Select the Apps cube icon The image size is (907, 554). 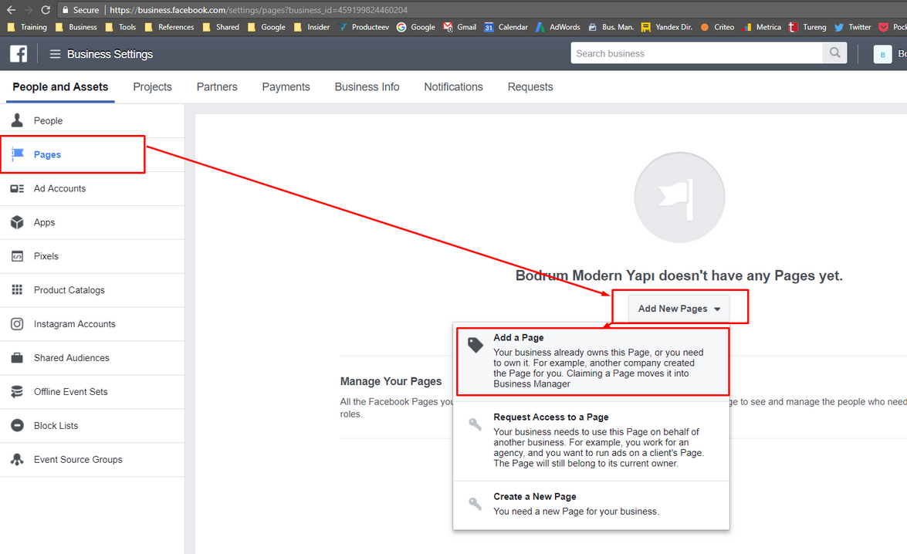coord(17,222)
